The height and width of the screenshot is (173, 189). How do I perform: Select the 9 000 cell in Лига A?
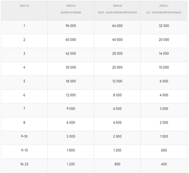[71, 109]
